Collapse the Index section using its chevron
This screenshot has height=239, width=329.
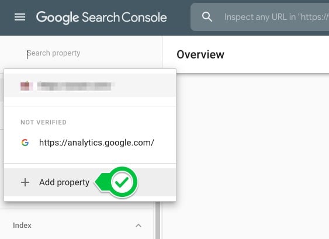pyautogui.click(x=138, y=226)
